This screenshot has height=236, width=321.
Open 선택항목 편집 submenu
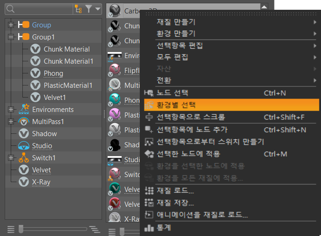coord(232,46)
